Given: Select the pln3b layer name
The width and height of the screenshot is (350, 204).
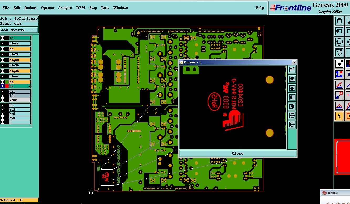Looking at the screenshot, I should [x=20, y=65].
